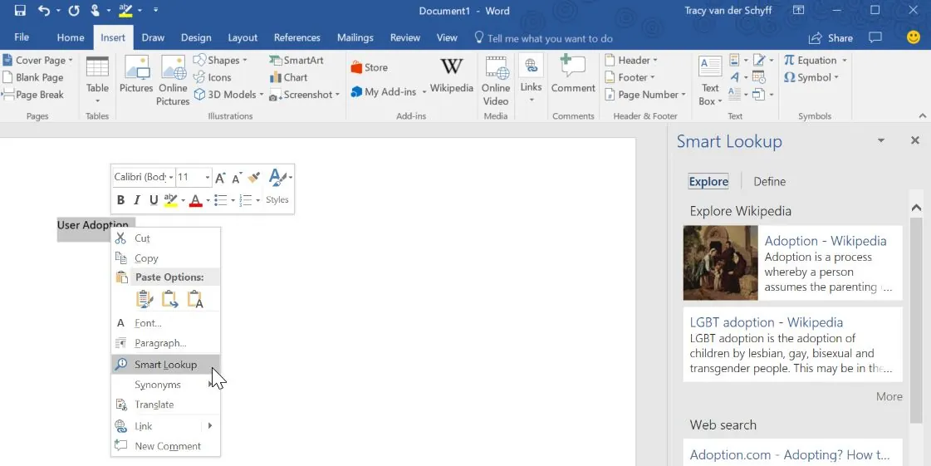931x466 pixels.
Task: Click More under Explore Wikipedia
Action: point(889,396)
